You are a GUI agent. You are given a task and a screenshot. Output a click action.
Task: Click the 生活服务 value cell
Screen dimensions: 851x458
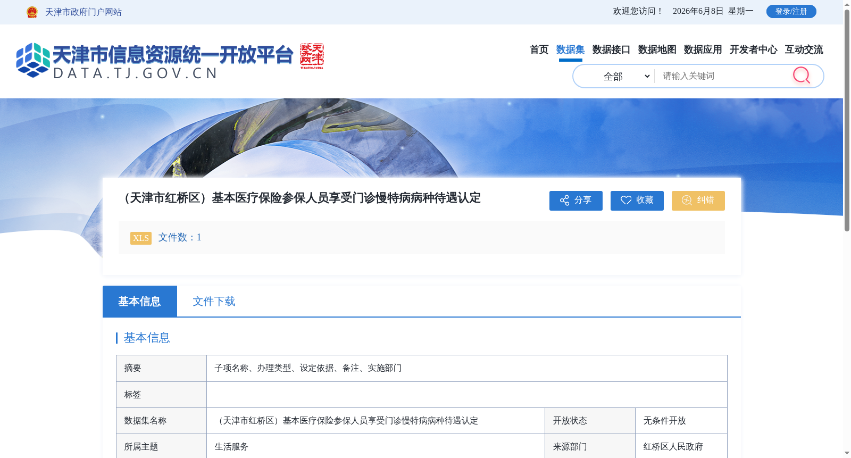point(376,446)
